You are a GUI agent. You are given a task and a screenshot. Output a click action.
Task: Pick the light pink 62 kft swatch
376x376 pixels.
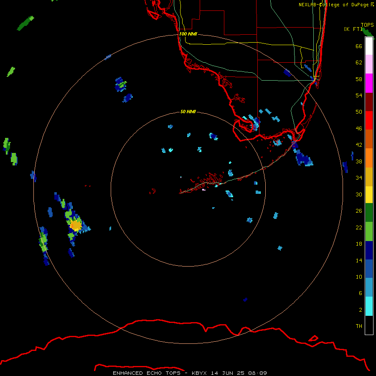[x=369, y=64]
